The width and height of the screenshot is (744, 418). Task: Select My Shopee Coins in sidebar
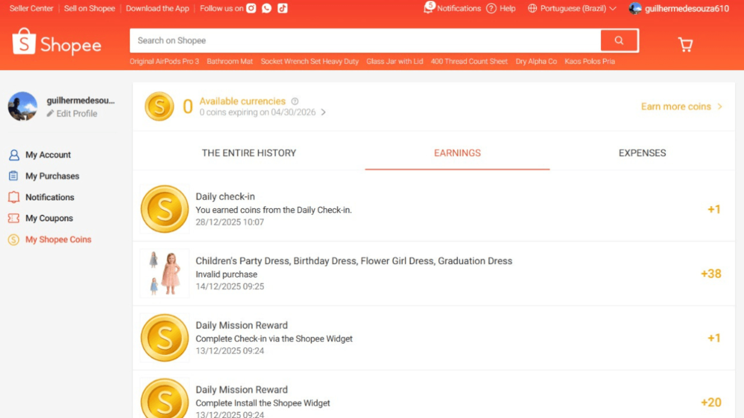pyautogui.click(x=58, y=239)
